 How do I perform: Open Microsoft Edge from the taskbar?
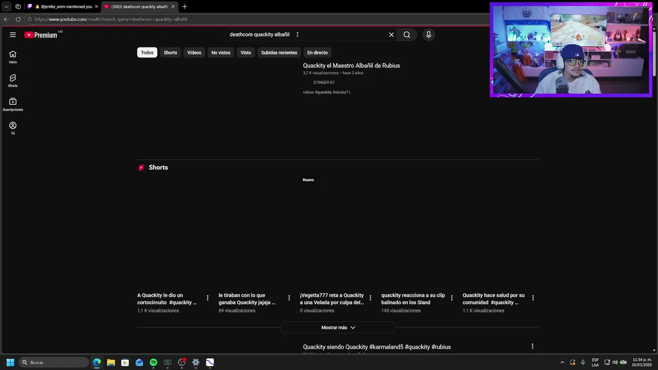click(x=97, y=362)
